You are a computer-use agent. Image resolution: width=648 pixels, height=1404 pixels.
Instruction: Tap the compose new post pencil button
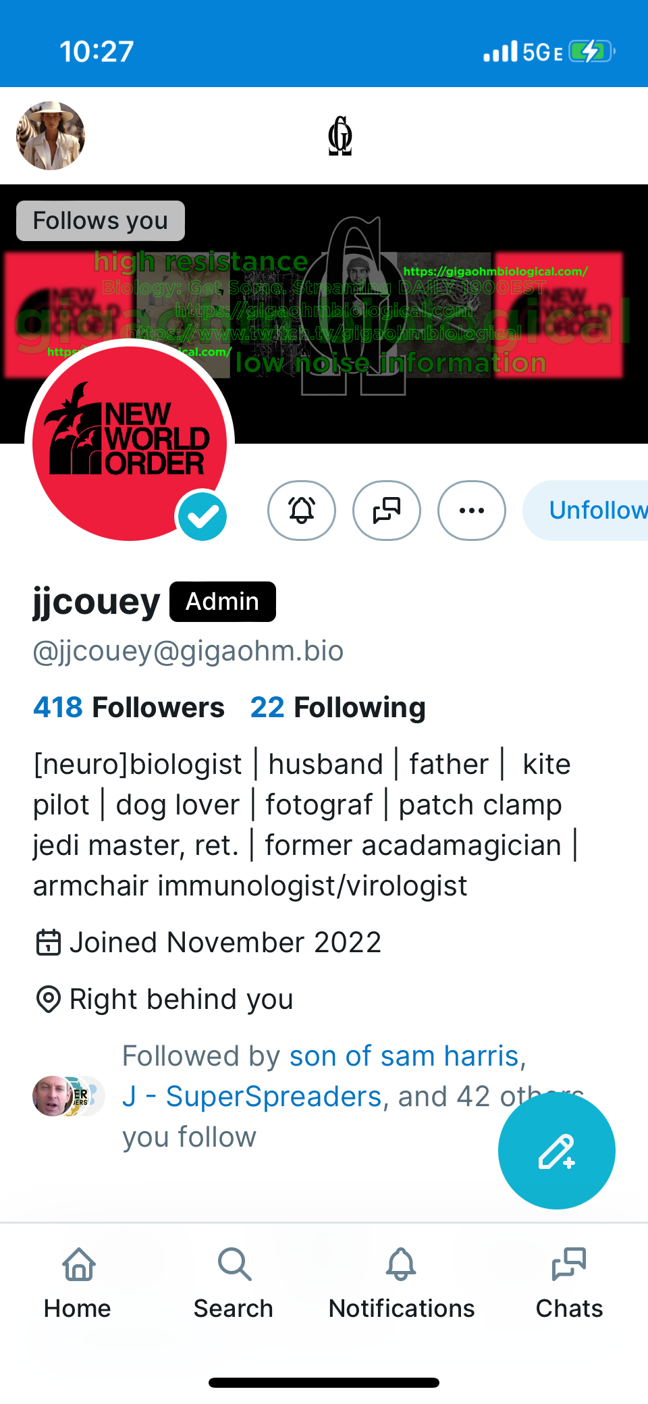557,1151
